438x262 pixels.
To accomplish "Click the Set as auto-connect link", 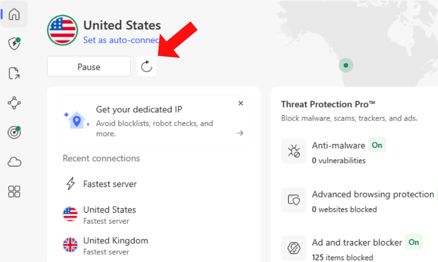I will pyautogui.click(x=121, y=40).
